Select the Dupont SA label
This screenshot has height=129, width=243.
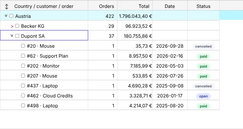tap(33, 36)
